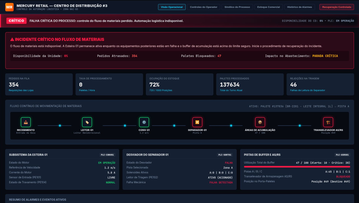The image size is (359, 203).
Task: Click "Falhas de Leitura do Separador" text
Action: (308, 90)
